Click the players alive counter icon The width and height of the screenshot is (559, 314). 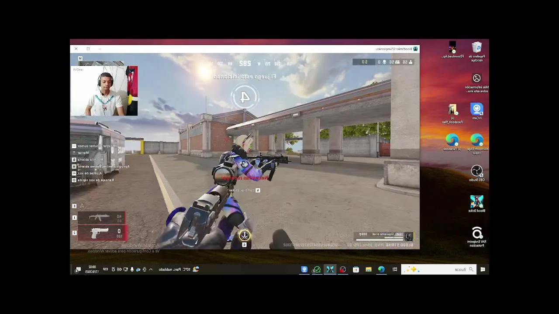coord(411,62)
